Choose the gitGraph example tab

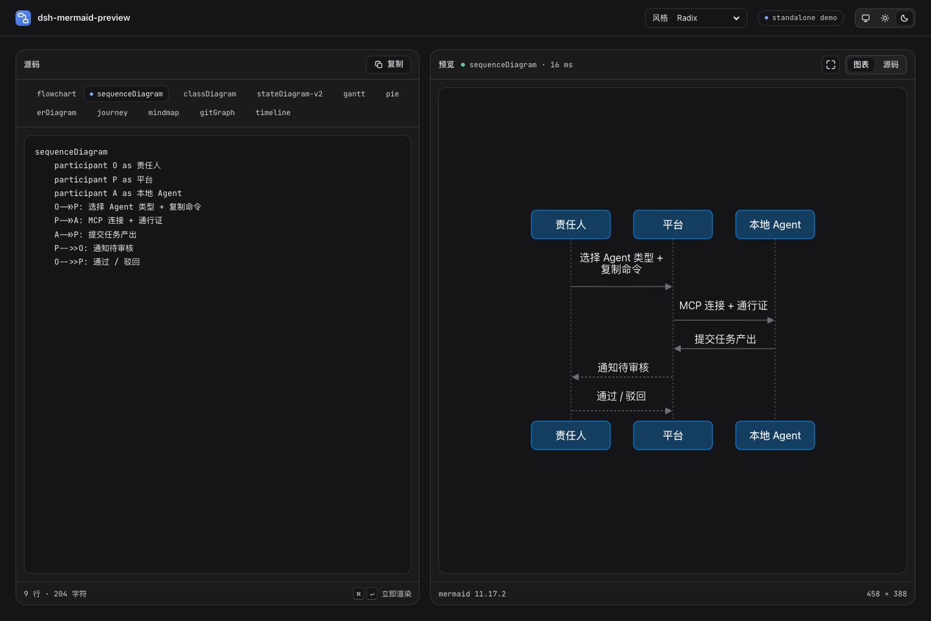coord(217,113)
